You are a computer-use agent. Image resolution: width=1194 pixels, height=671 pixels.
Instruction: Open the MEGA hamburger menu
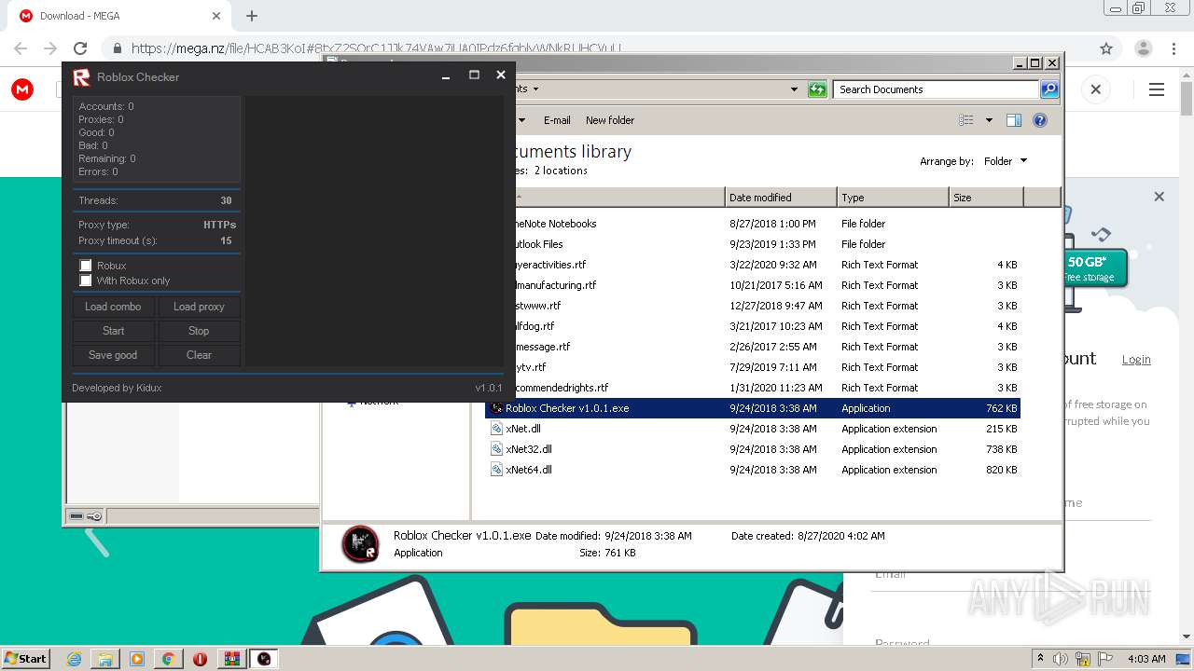pos(1157,89)
